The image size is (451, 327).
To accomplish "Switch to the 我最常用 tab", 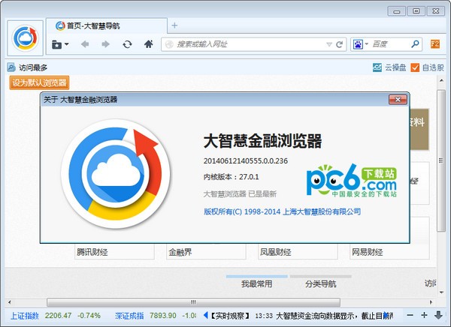I will pyautogui.click(x=257, y=284).
